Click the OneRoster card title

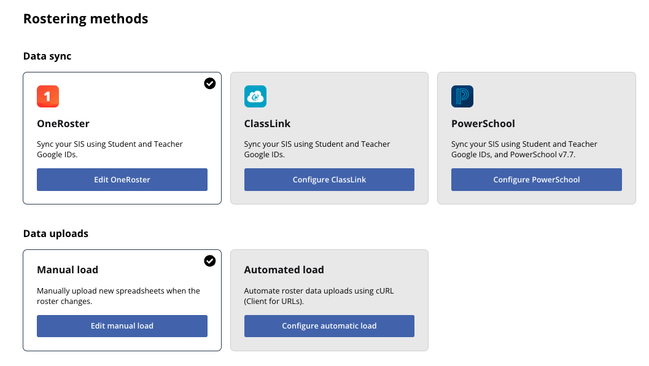pos(63,124)
